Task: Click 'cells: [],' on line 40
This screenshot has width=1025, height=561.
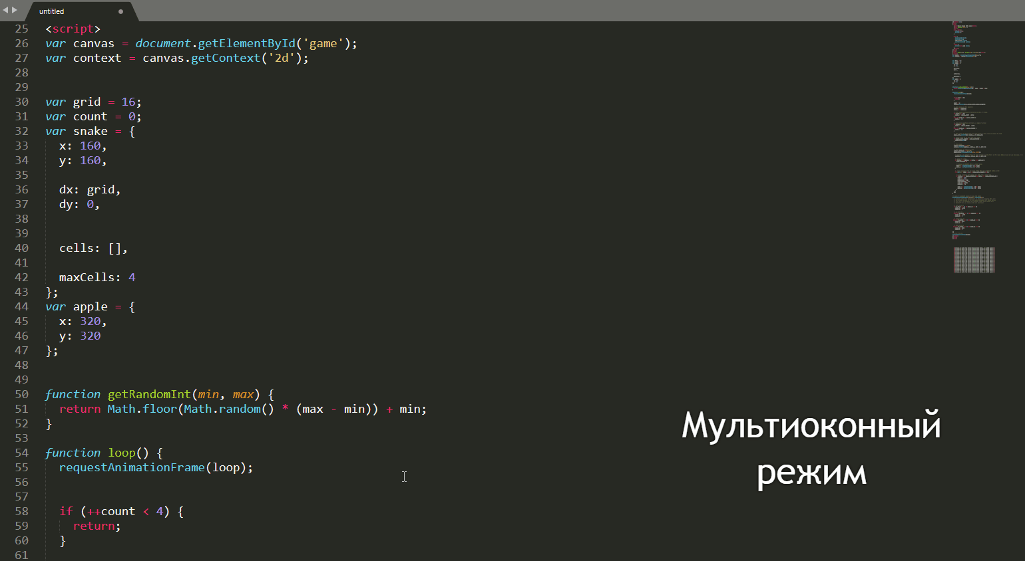Action: [93, 248]
